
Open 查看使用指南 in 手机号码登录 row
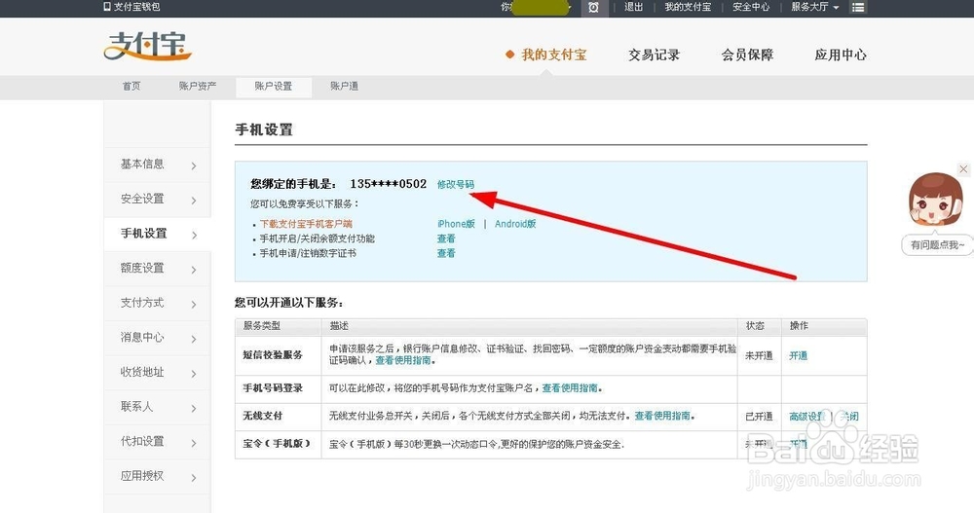tap(570, 388)
